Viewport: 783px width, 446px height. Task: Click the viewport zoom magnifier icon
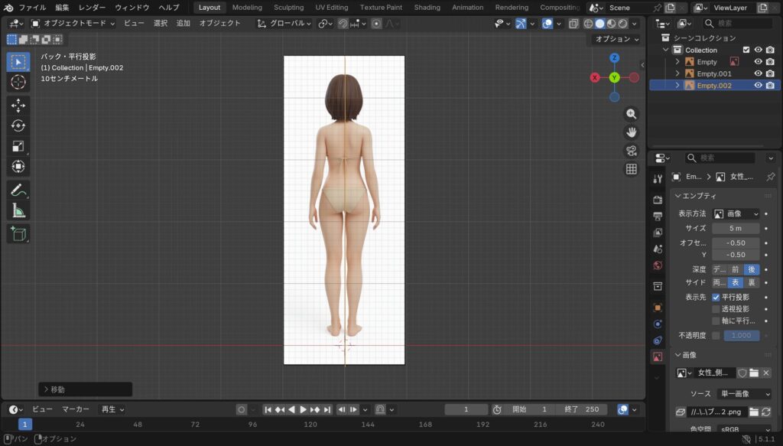pos(632,114)
